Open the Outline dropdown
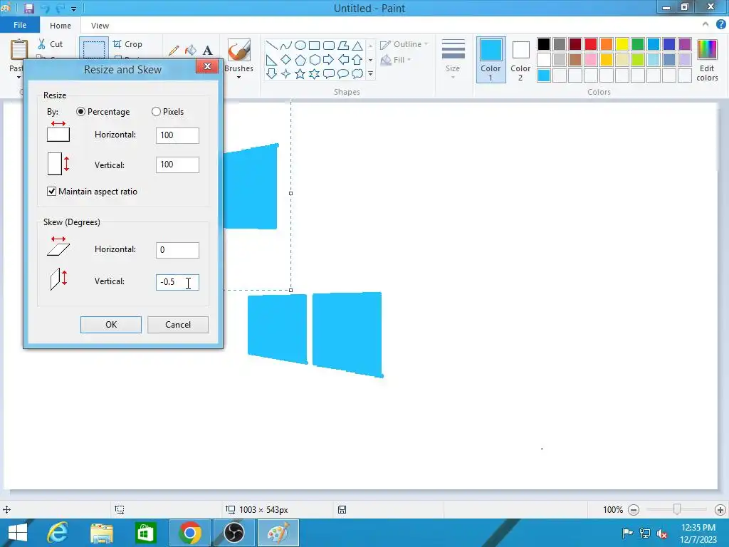Viewport: 729px width, 547px height. point(404,44)
